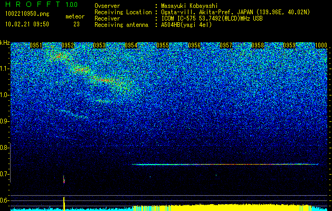Click the 'Receiver' field label
This screenshot has width=332, height=211.
click(x=107, y=18)
